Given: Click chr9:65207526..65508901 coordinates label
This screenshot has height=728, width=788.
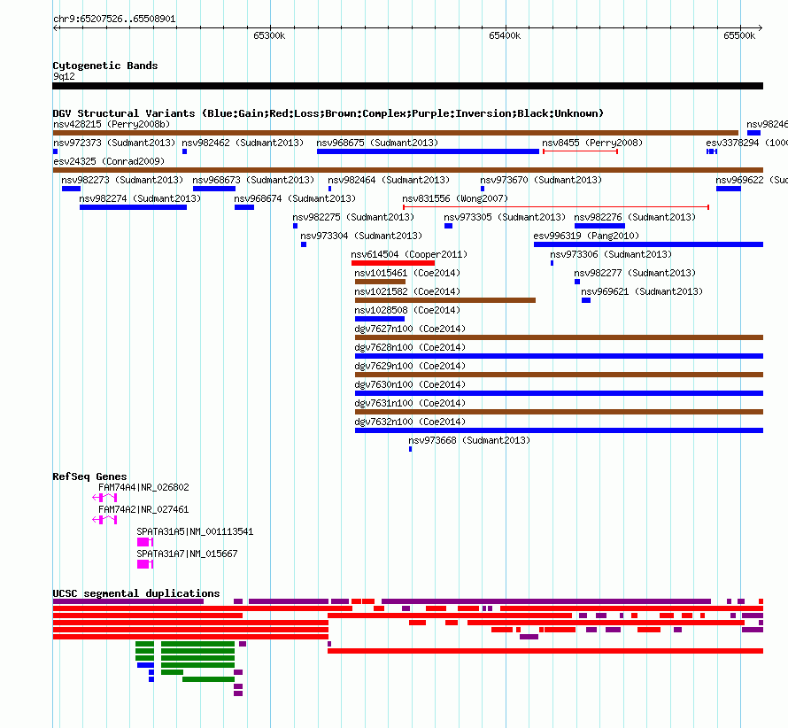Looking at the screenshot, I should click(x=114, y=19).
